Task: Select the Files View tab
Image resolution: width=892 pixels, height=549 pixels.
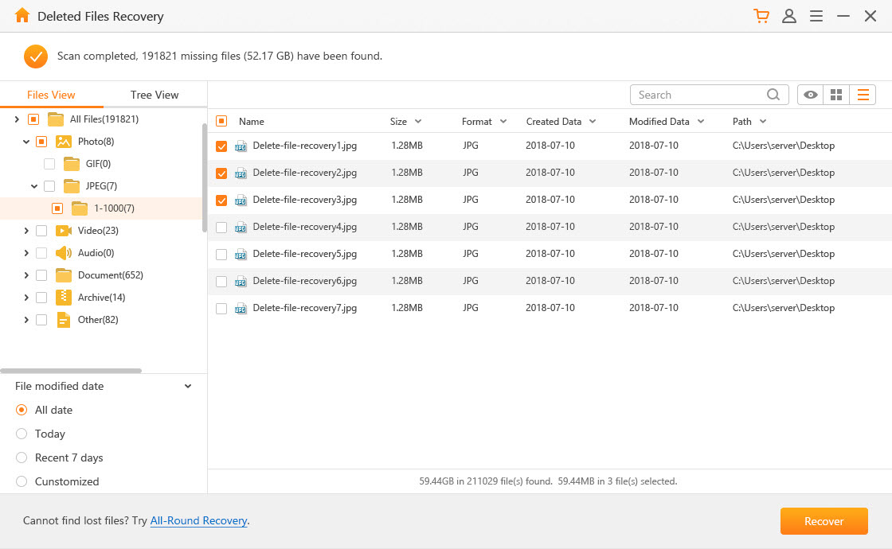Action: [51, 95]
